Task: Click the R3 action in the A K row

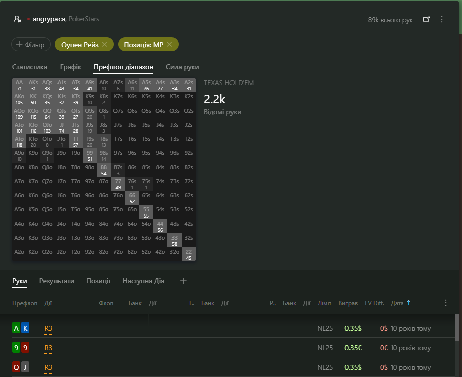Action: tap(48, 328)
